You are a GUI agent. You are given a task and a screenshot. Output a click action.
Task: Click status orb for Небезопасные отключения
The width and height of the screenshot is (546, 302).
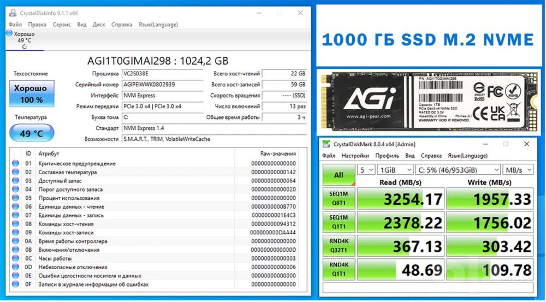pos(15,267)
